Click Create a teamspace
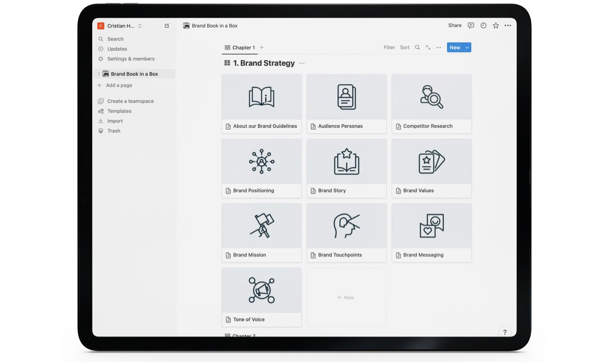Viewport: 605px width, 362px height. [x=131, y=101]
